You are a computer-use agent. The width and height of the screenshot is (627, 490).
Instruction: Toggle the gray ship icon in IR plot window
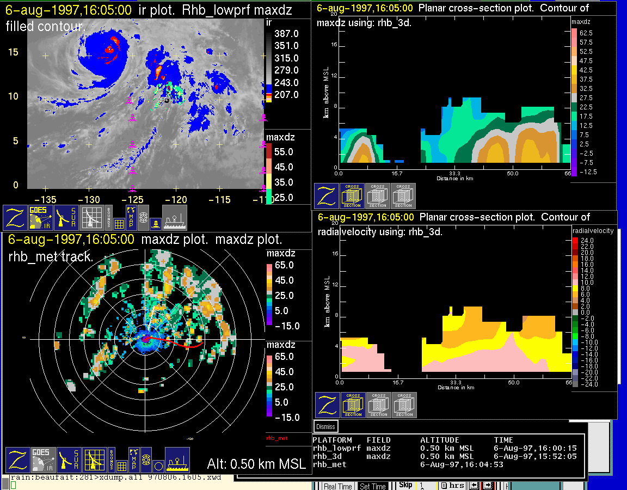[x=175, y=218]
